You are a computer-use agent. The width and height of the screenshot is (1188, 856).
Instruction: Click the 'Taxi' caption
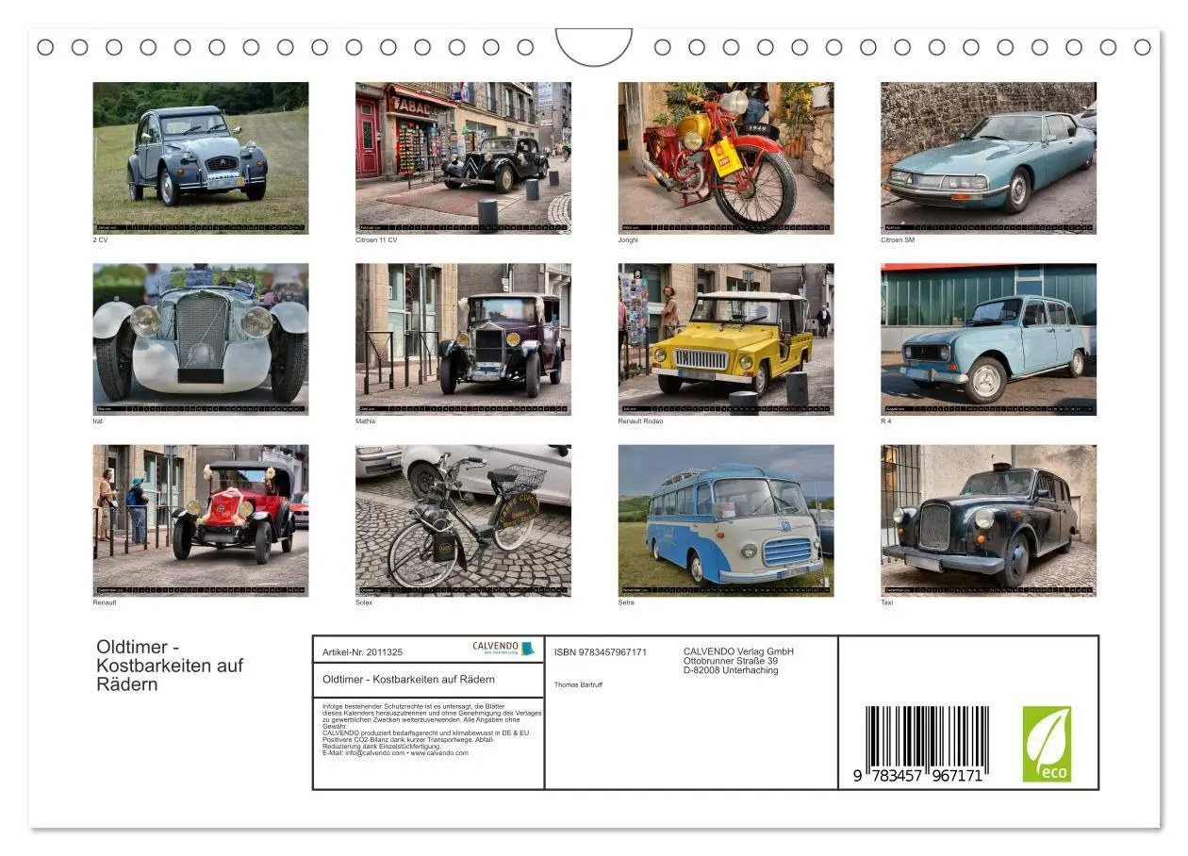(x=886, y=602)
